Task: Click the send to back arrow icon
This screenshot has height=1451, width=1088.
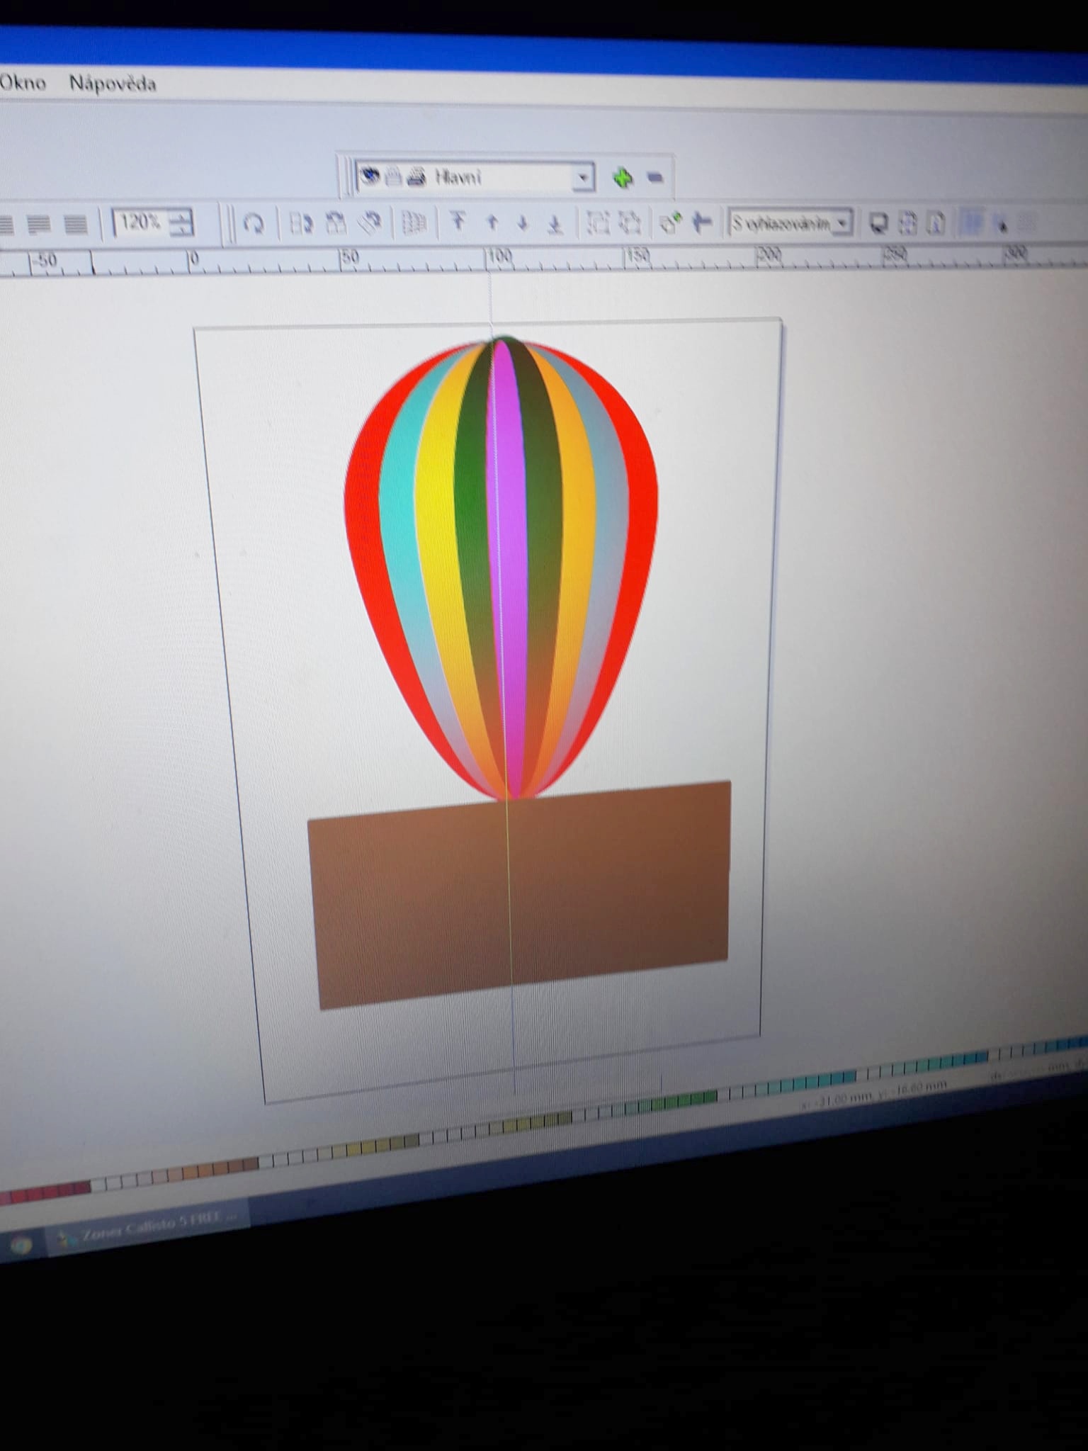Action: pos(556,224)
